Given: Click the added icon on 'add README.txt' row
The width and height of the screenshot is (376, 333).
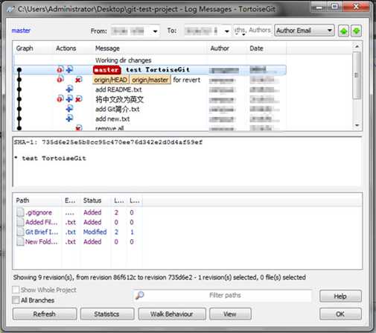Looking at the screenshot, I should click(69, 89).
